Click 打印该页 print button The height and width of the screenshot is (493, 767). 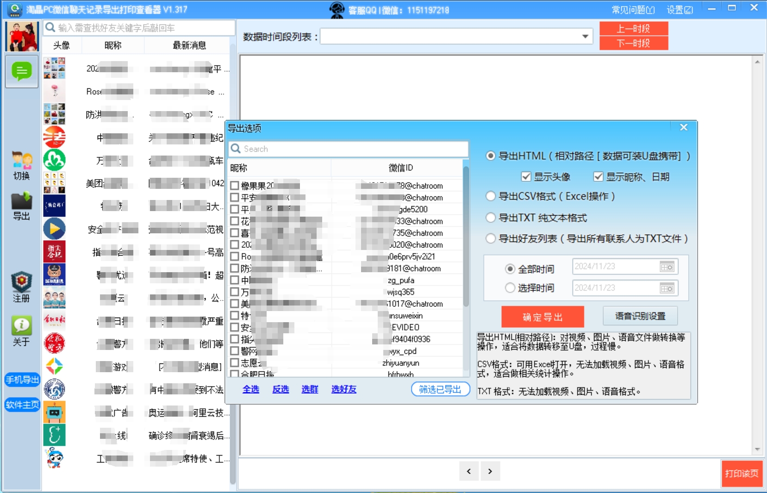pos(742,474)
